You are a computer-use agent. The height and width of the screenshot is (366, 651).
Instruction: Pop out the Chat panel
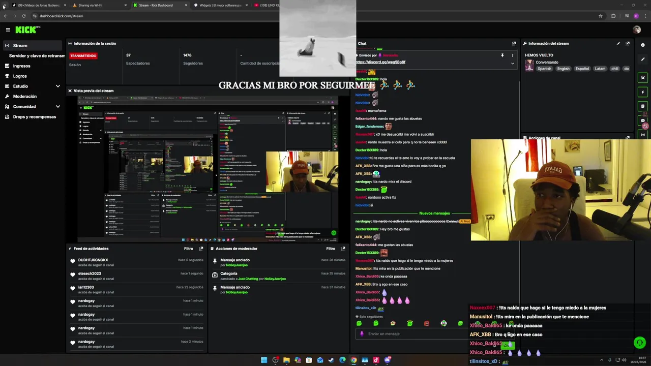coord(514,43)
